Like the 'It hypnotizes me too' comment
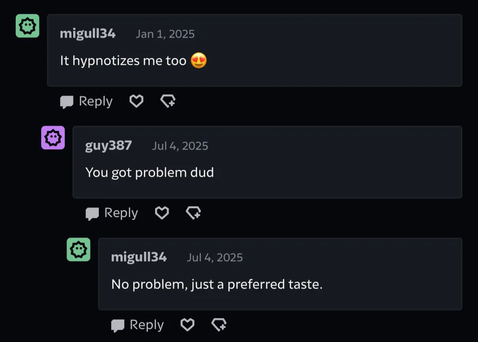The image size is (478, 342). [136, 101]
